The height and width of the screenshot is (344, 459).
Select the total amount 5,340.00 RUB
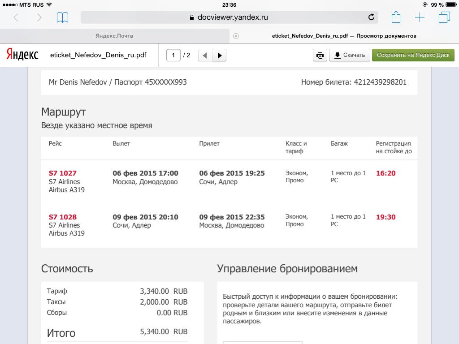pos(164,332)
